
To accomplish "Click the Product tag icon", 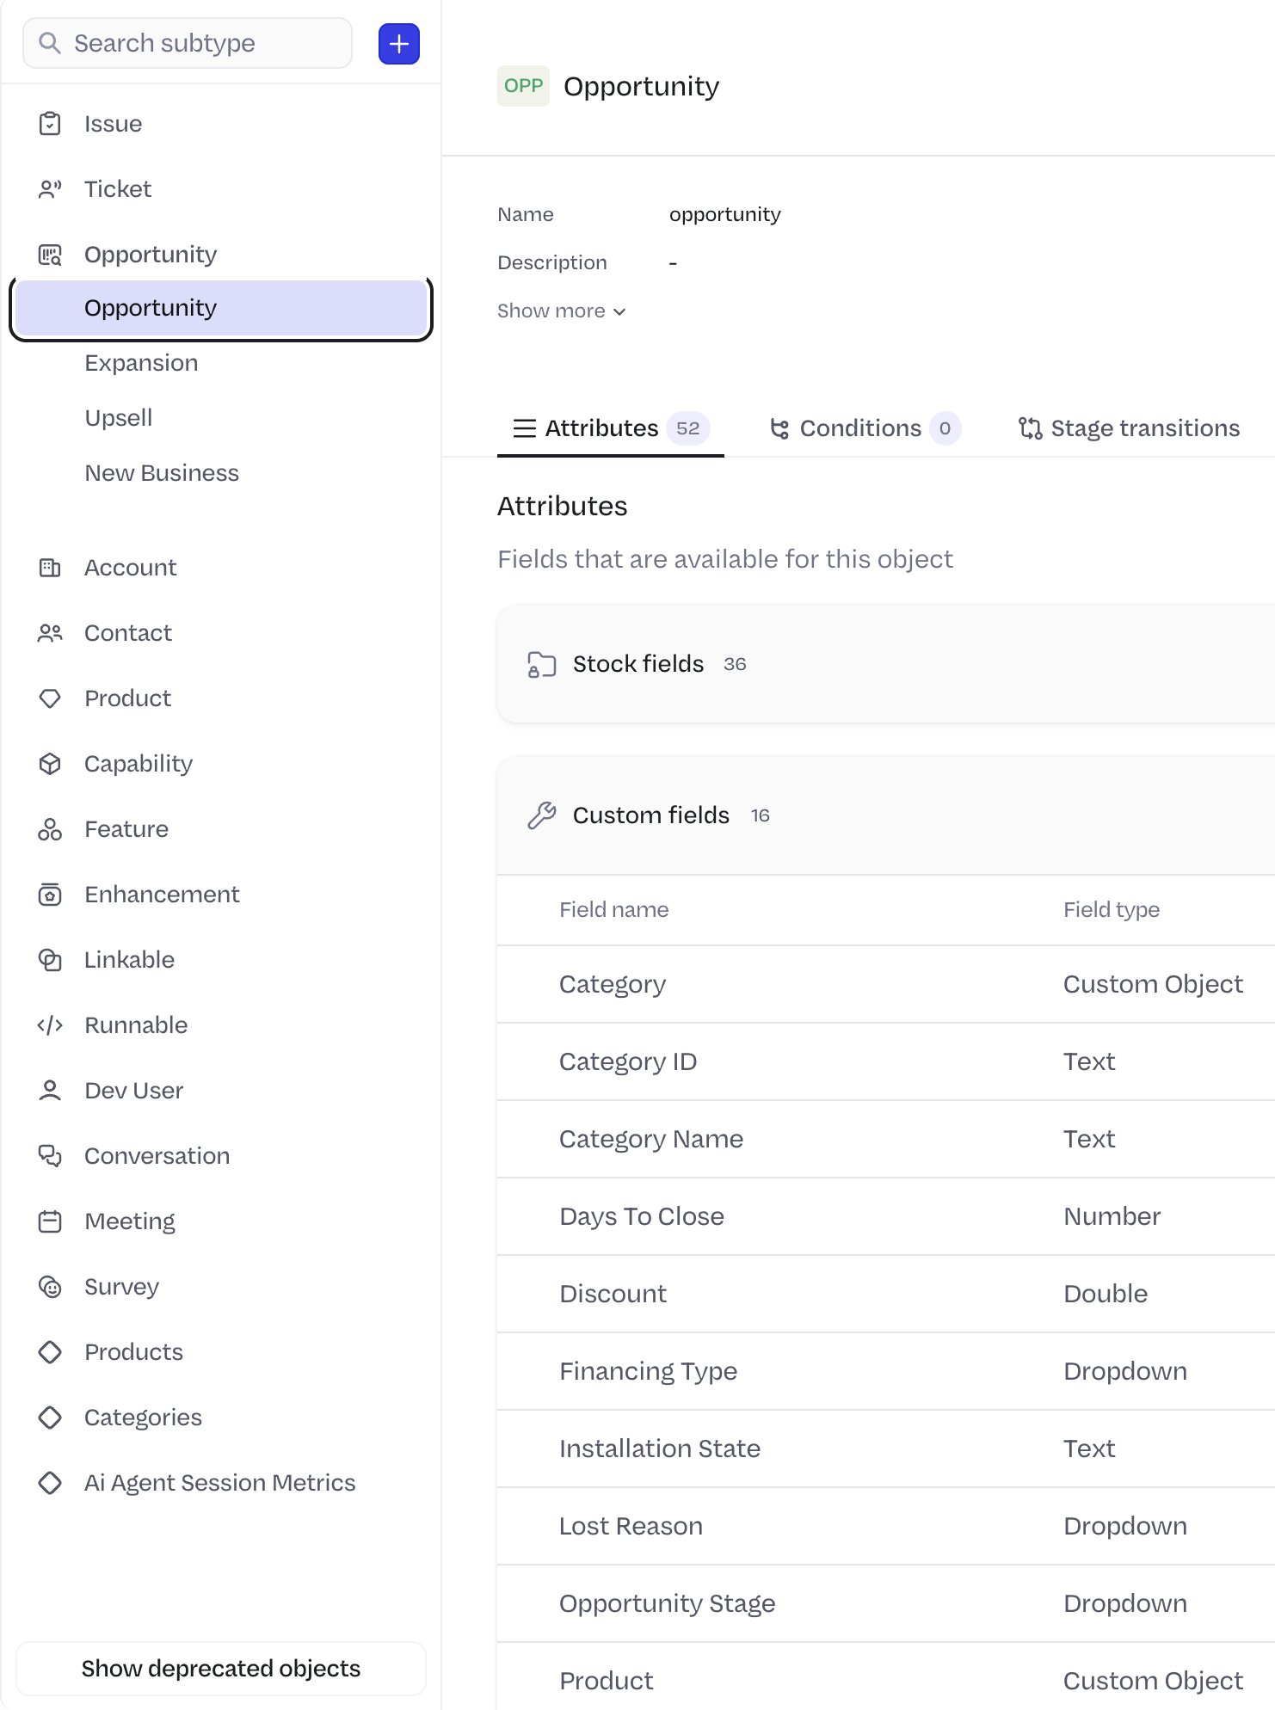I will pyautogui.click(x=50, y=698).
